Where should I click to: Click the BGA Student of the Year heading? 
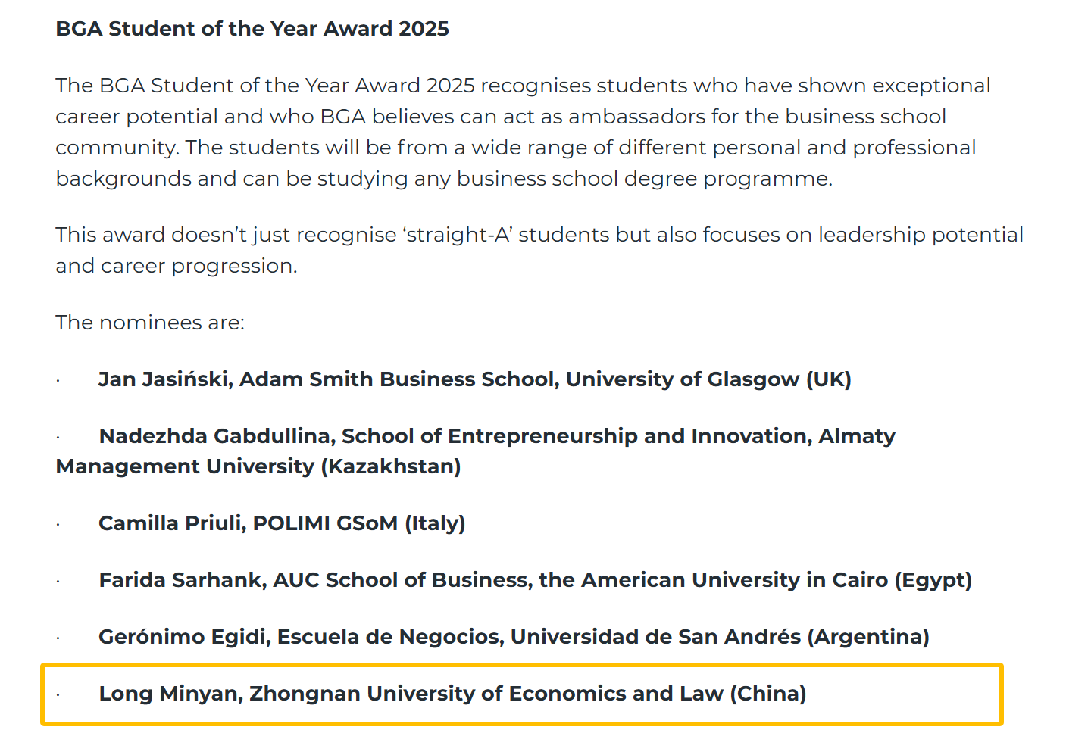252,29
